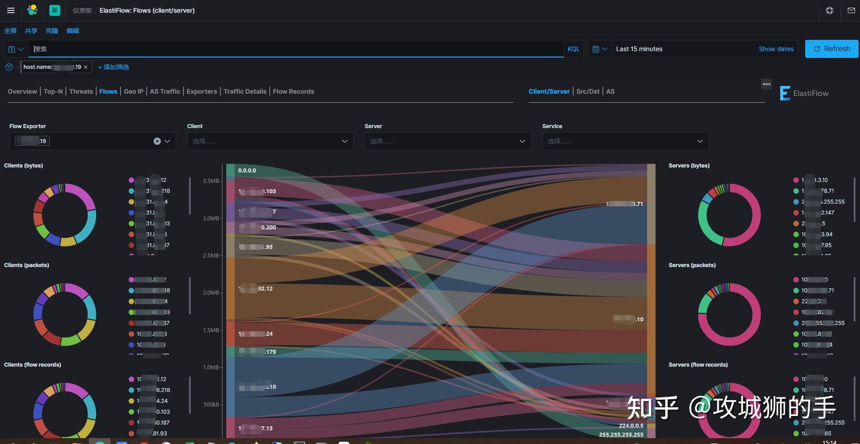
Task: Expand the Client dropdown
Action: (270, 141)
